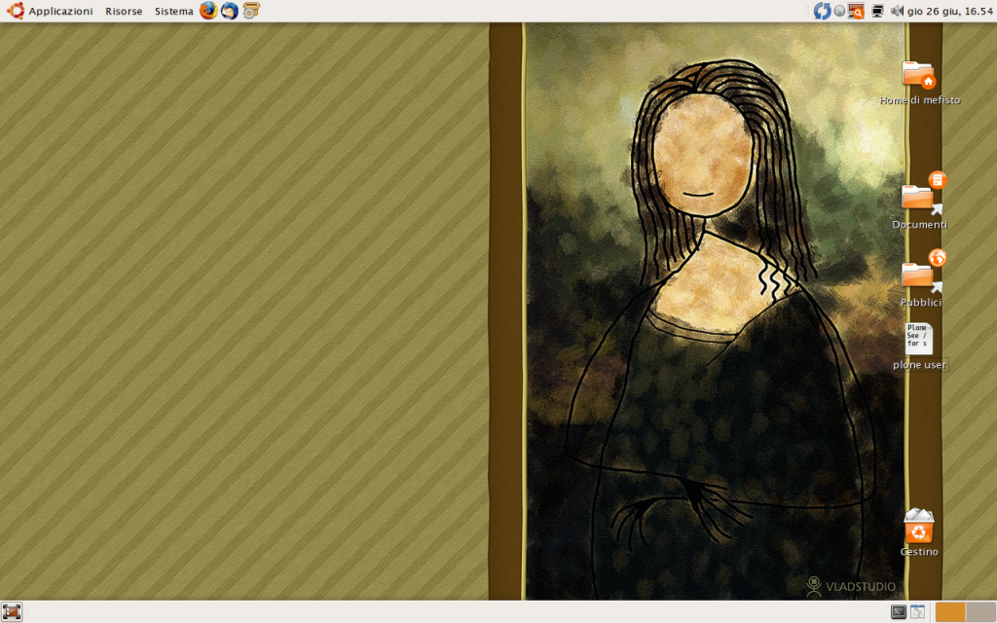Open the gear-and-box launcher icon
997x623 pixels.
point(251,10)
